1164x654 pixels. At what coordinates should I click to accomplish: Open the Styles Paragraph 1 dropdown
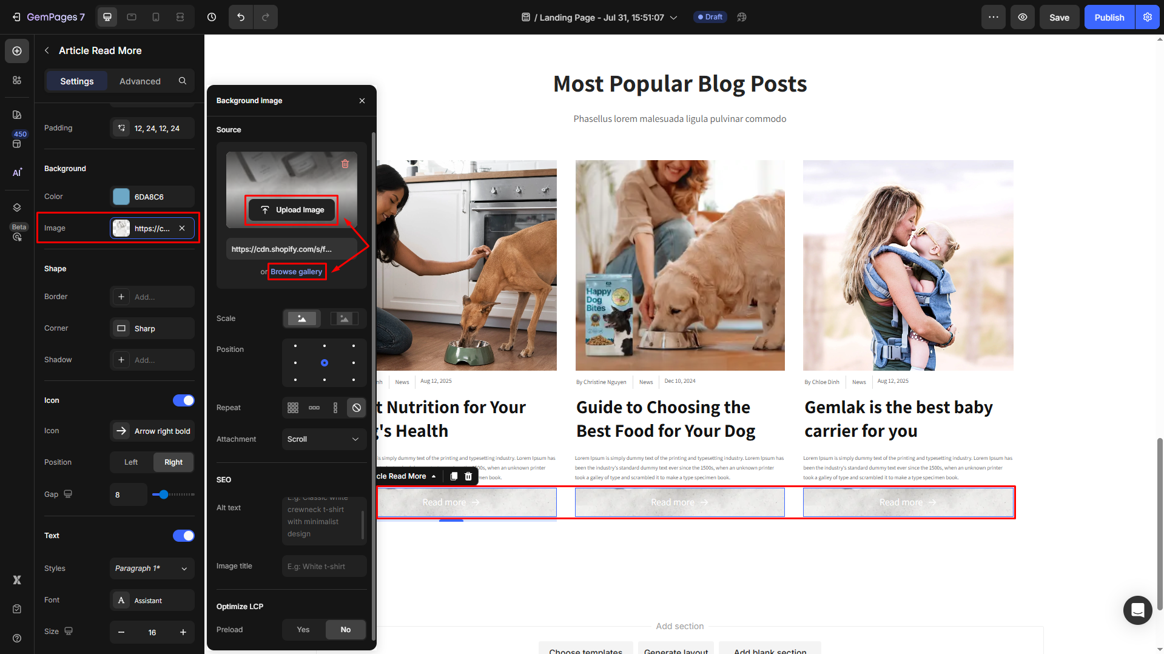click(x=152, y=568)
